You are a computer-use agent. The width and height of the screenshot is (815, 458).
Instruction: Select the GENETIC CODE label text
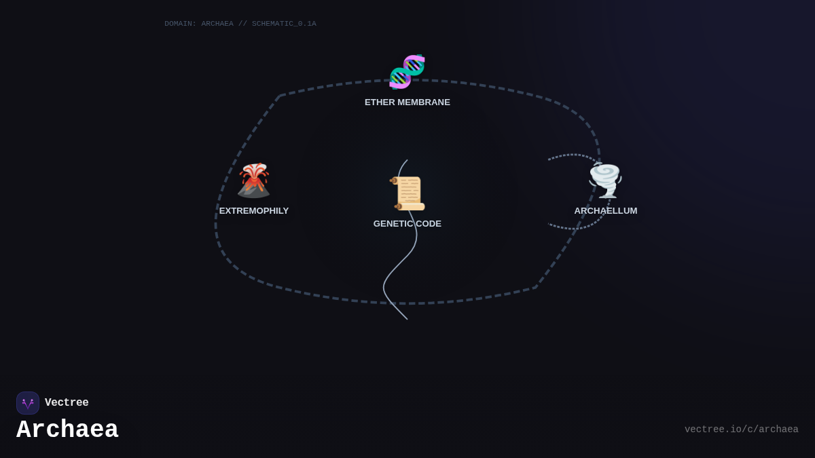point(407,224)
